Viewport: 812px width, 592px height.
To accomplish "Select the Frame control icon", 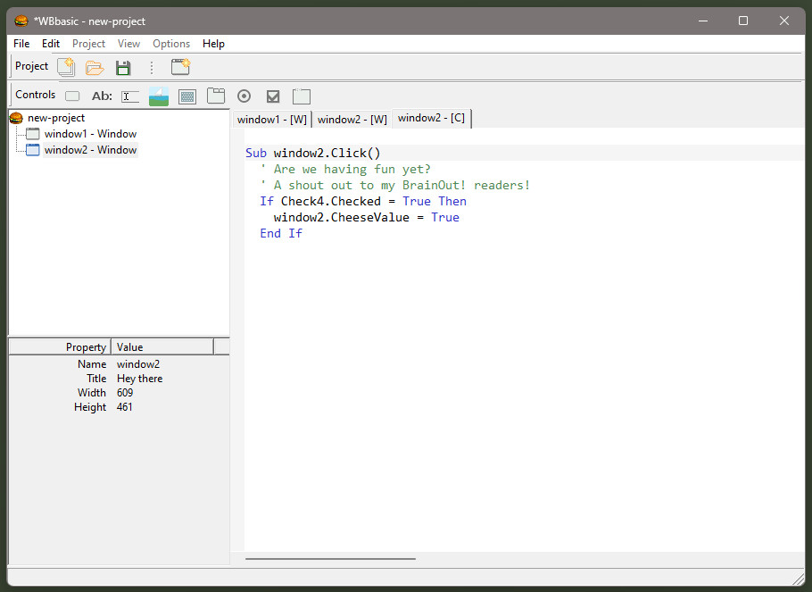I will [x=302, y=96].
